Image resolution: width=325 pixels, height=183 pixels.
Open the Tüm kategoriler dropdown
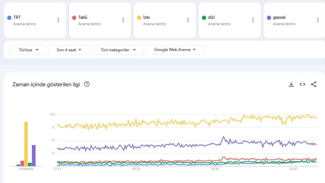coord(118,50)
